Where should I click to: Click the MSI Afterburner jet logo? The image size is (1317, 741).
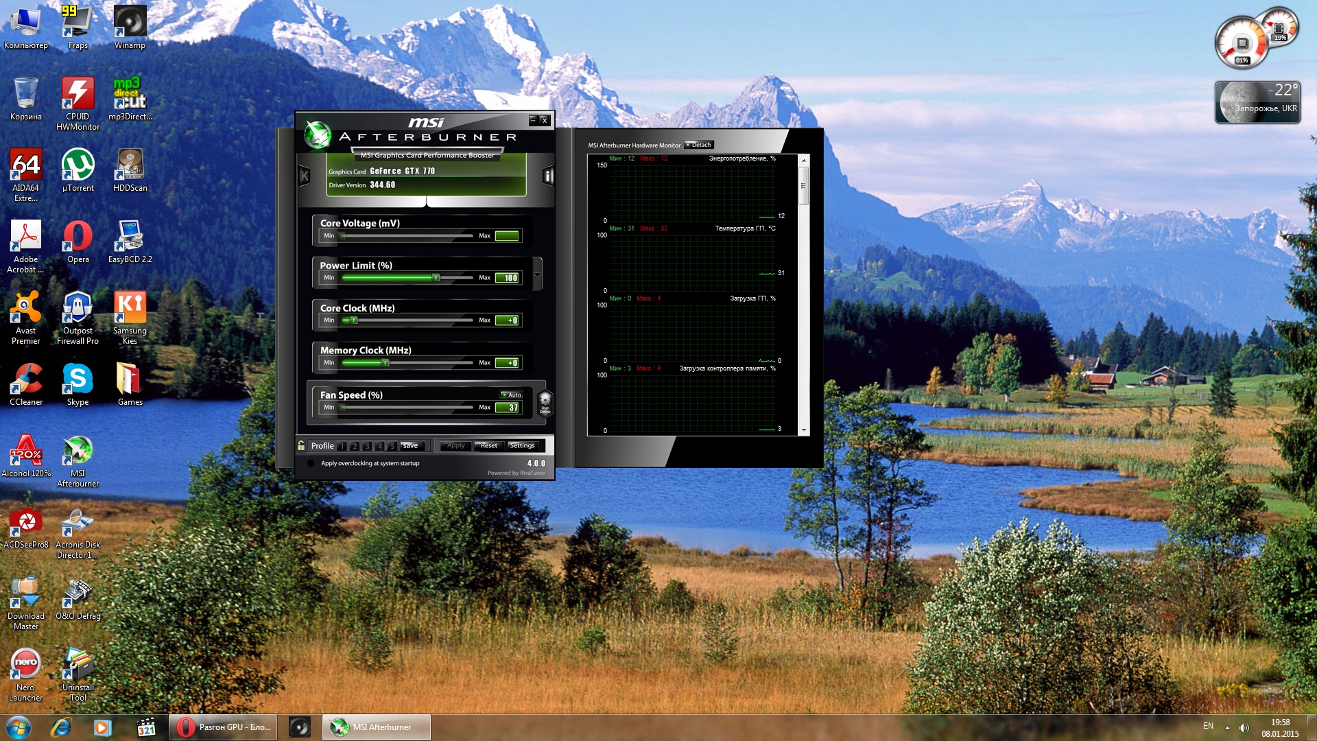pos(318,134)
